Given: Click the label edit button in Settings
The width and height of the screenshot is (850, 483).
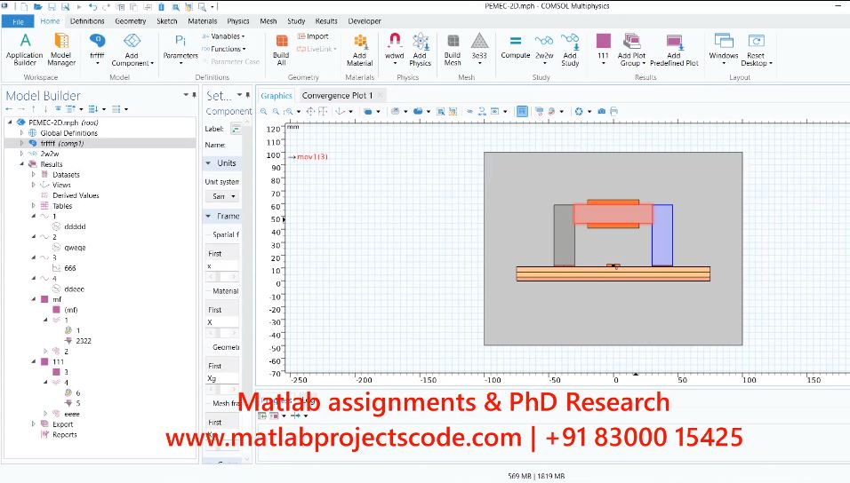Looking at the screenshot, I should click(236, 129).
